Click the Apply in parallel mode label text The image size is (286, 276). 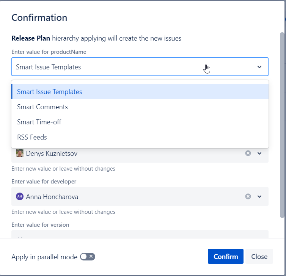44,257
